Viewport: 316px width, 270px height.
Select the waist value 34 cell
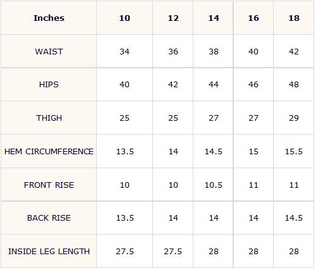[125, 51]
